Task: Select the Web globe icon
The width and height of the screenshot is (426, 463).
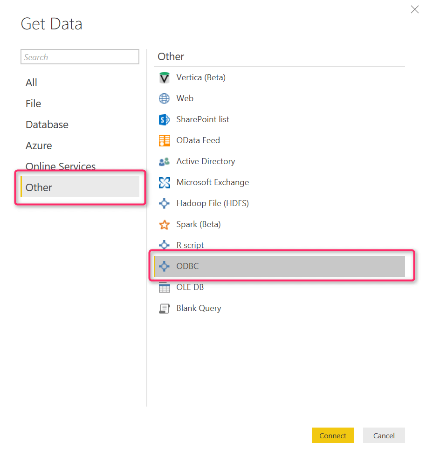Action: coord(165,99)
